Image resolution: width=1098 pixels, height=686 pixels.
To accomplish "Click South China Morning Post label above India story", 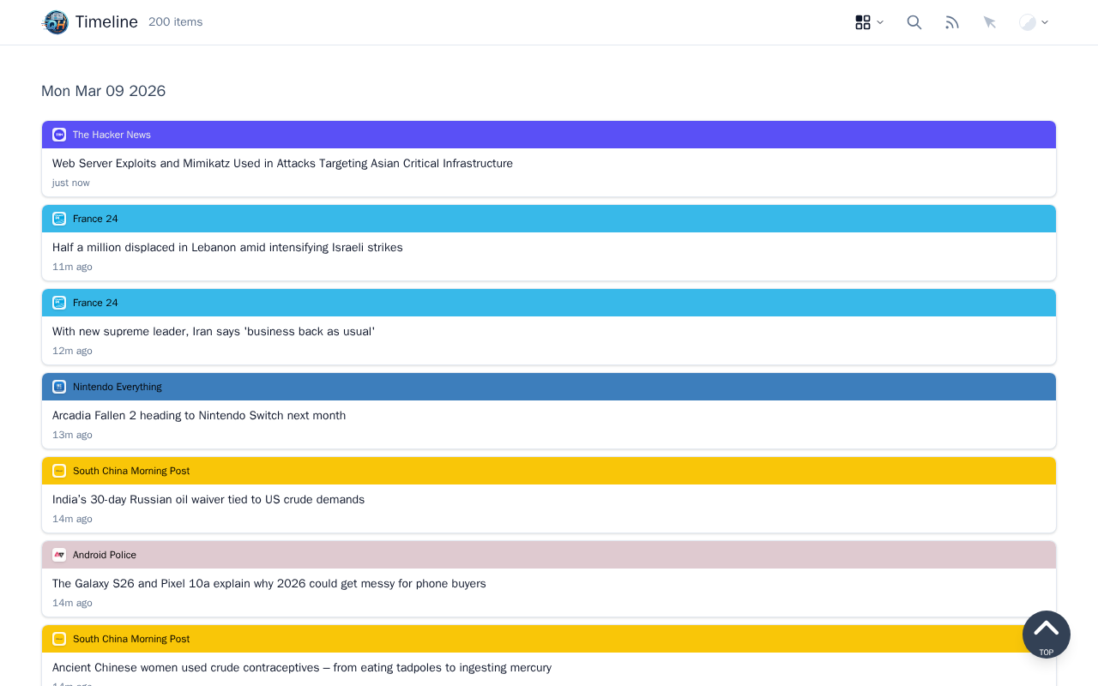I will (x=131, y=471).
